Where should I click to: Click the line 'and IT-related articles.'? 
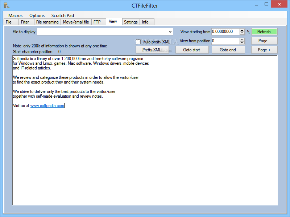pos(32,68)
